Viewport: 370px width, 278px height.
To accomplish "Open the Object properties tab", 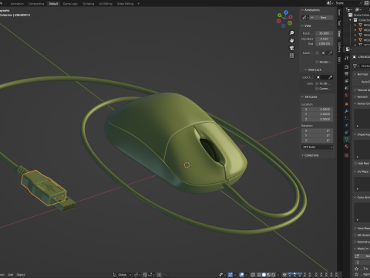I will [347, 104].
